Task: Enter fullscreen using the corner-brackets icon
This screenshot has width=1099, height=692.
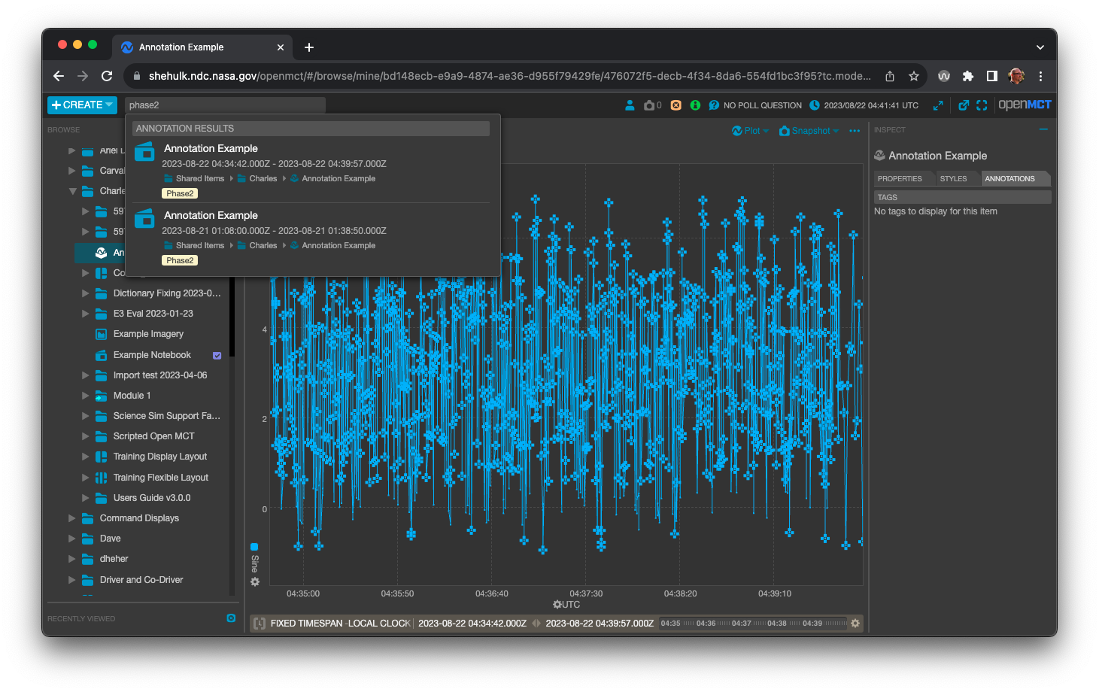Action: [982, 105]
